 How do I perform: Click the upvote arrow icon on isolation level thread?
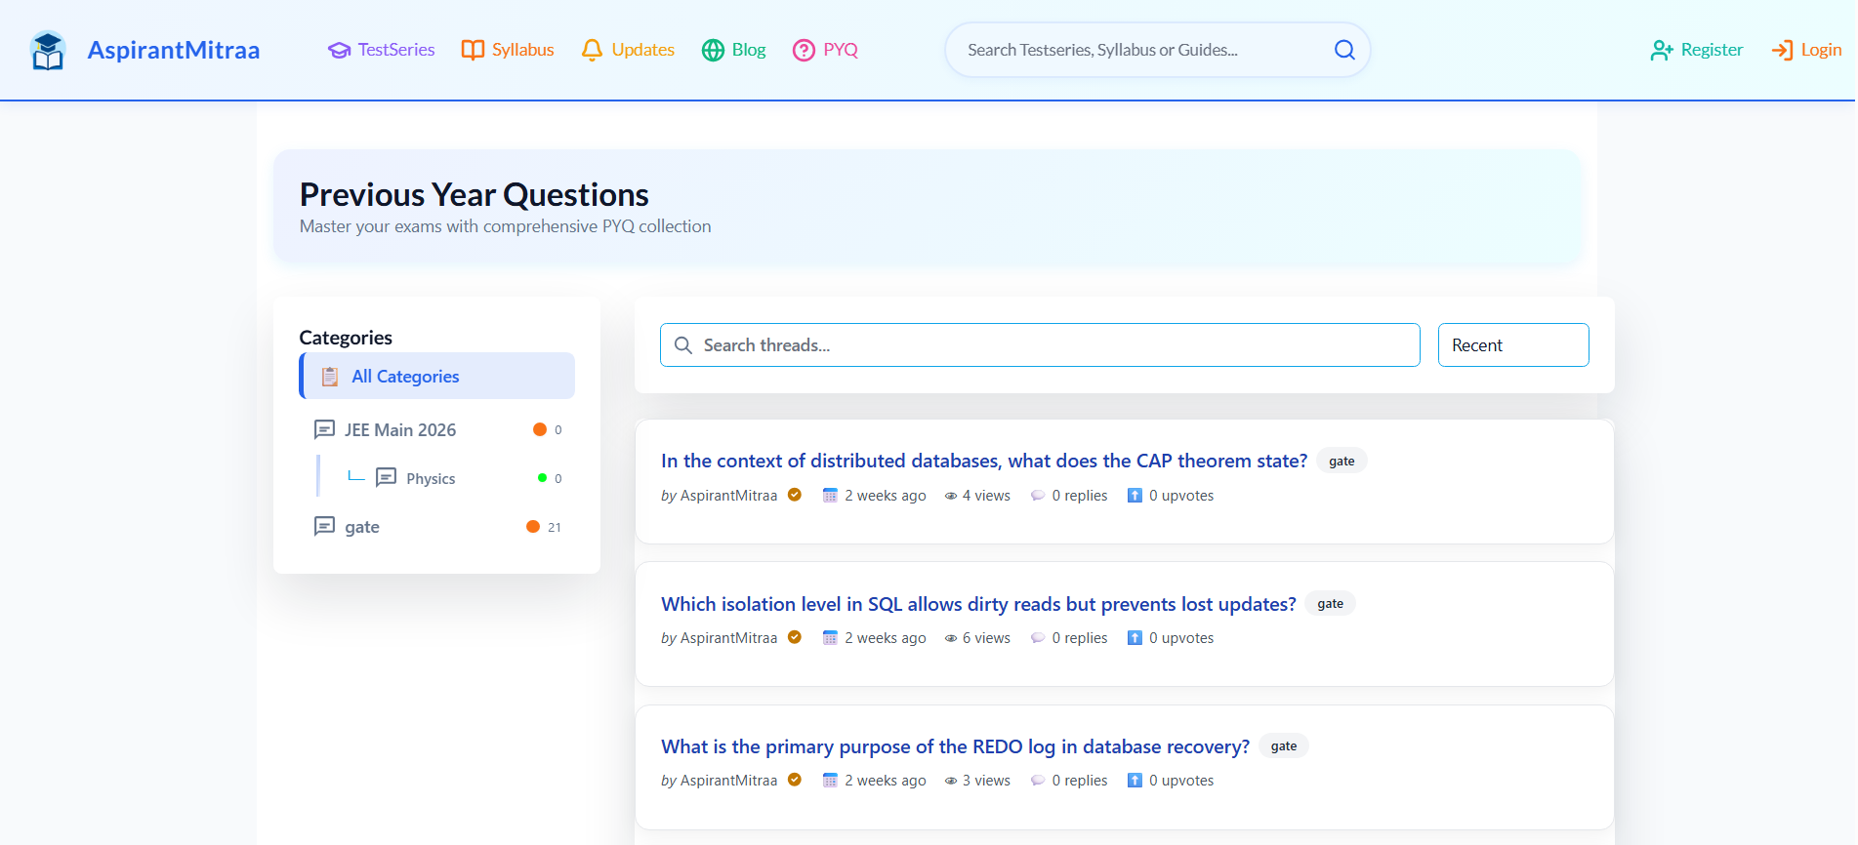click(x=1135, y=638)
